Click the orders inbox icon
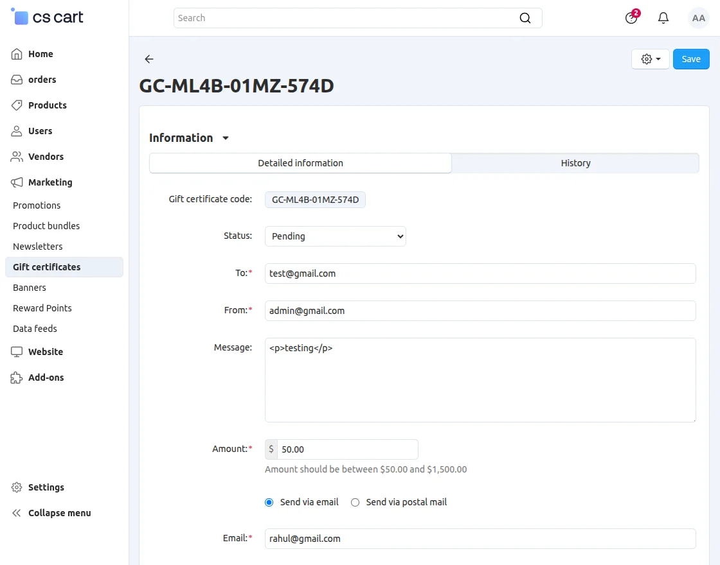 coord(17,80)
